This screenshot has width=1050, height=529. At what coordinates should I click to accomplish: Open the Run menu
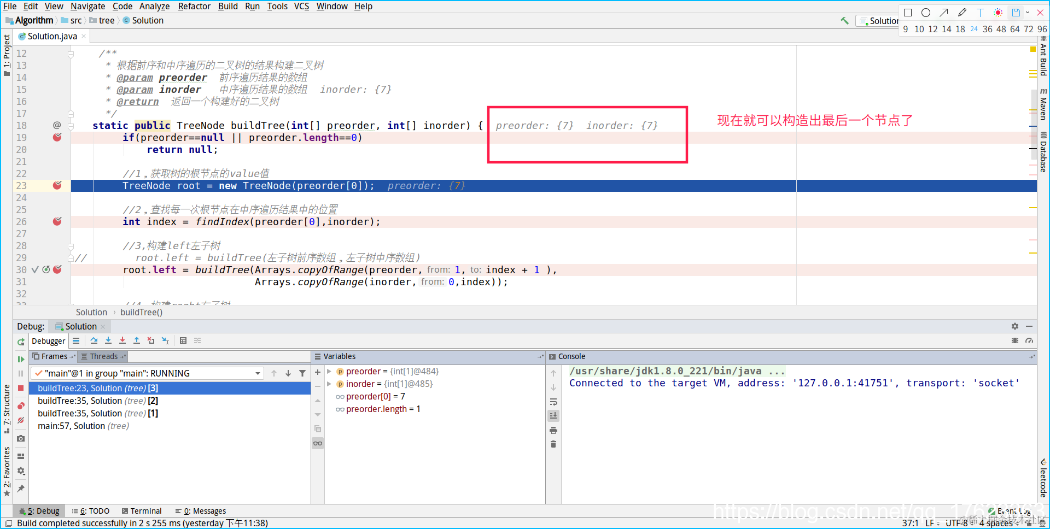point(252,6)
